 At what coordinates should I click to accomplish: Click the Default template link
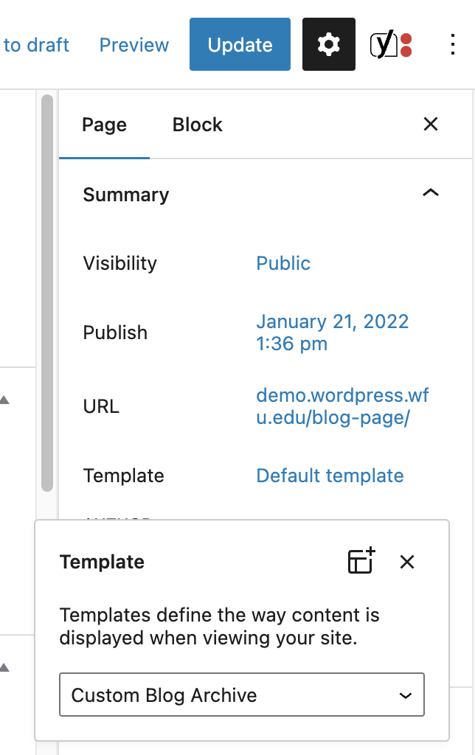330,476
